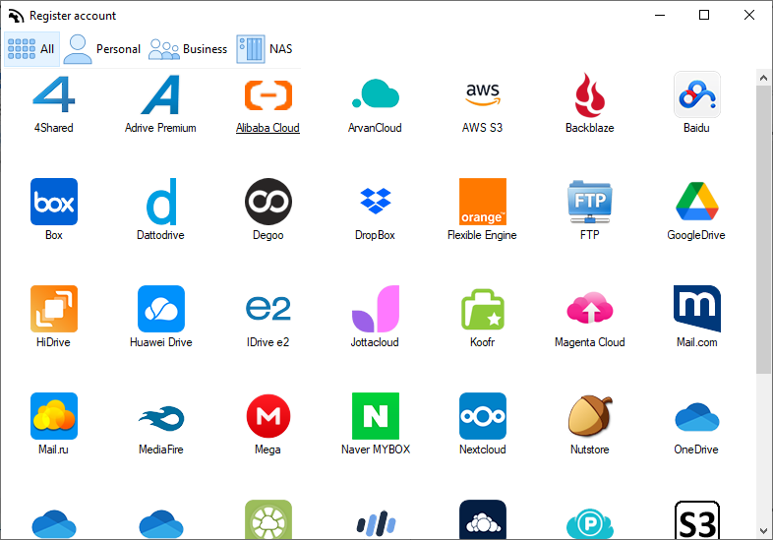Image resolution: width=773 pixels, height=540 pixels.
Task: Show All account types tab
Action: pos(31,49)
